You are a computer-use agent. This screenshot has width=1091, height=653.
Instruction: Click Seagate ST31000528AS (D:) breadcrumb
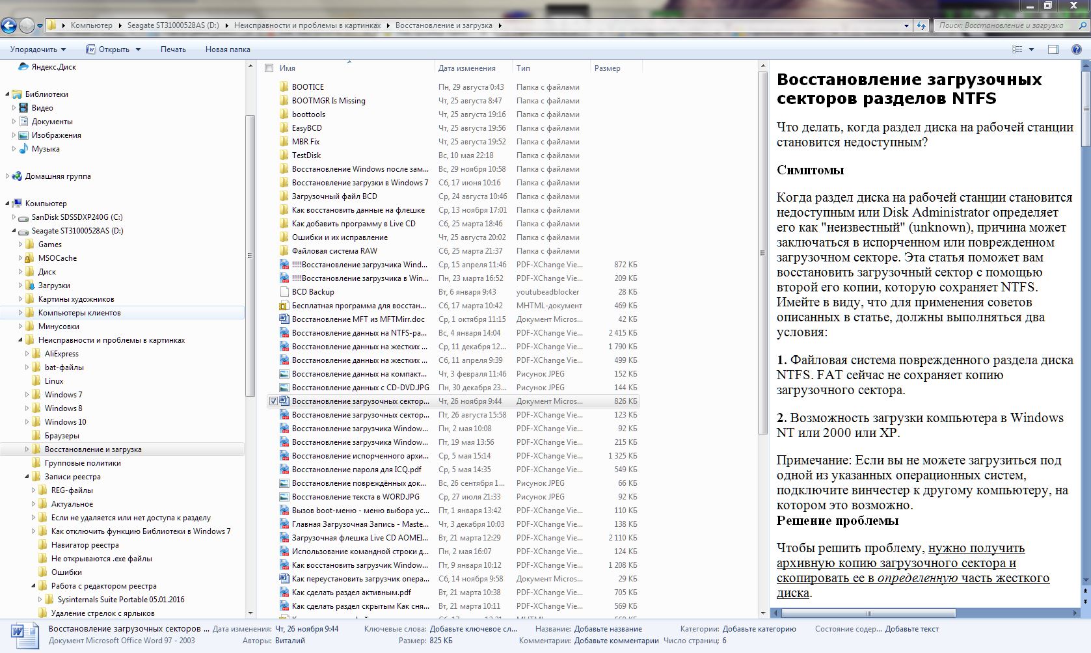coord(173,25)
